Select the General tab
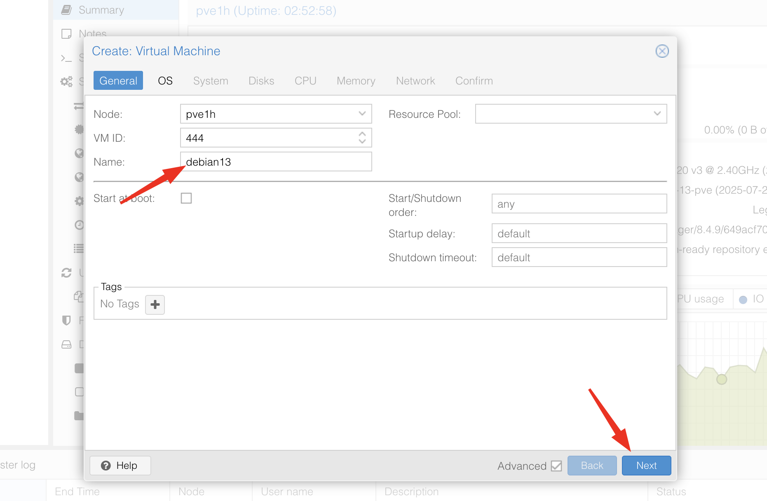Screen dimensions: 767x501 tap(118, 81)
